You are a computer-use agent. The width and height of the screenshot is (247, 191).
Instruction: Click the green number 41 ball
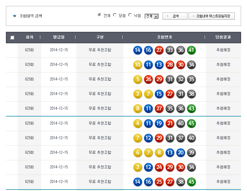coord(191,50)
